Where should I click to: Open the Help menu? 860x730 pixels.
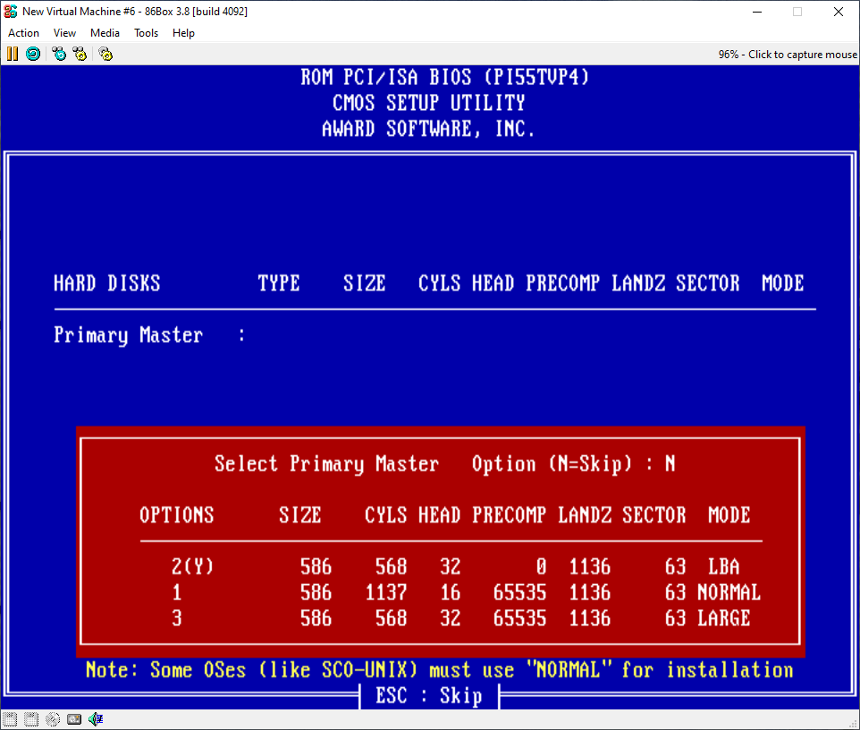click(183, 33)
